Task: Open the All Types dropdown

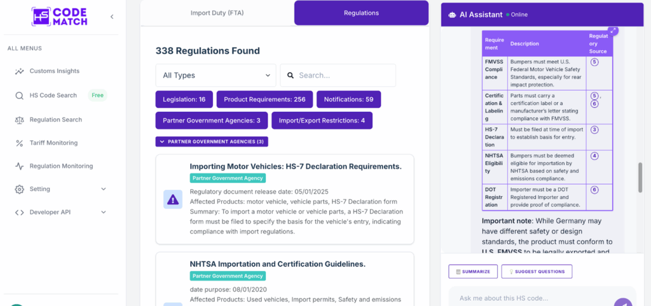Action: [216, 75]
